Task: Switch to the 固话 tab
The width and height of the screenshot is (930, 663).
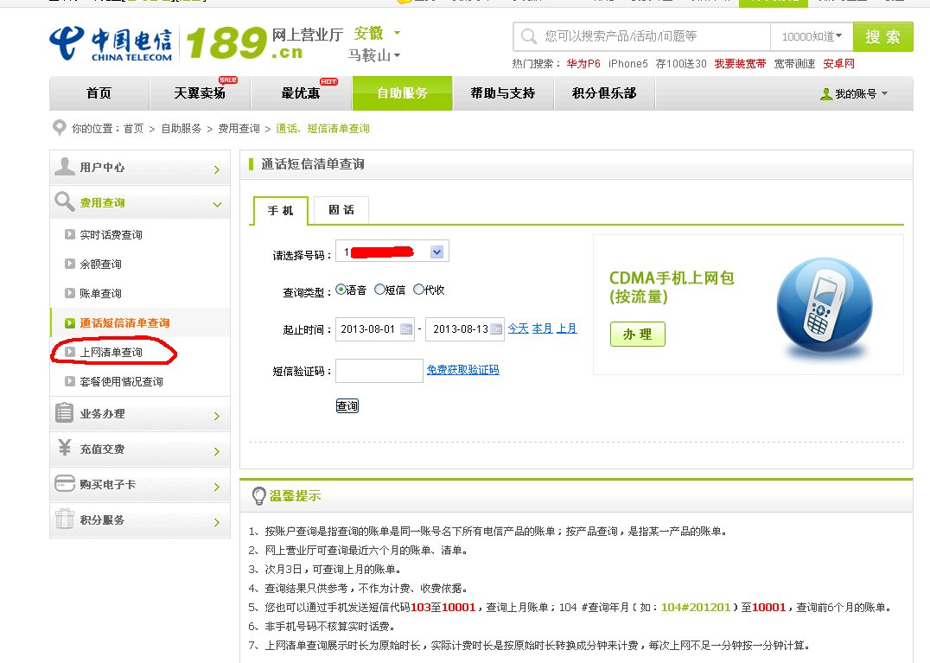Action: (x=340, y=210)
